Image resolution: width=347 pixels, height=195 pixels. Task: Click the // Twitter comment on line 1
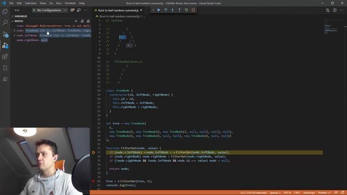[114, 21]
